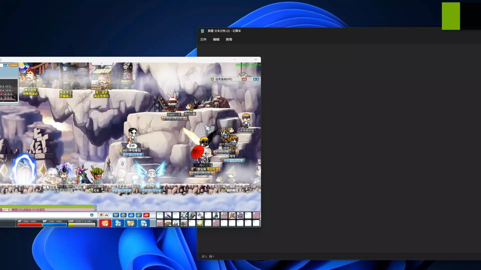Click the red megaphone icon beside chat
This screenshot has width=481, height=270.
(x=101, y=215)
